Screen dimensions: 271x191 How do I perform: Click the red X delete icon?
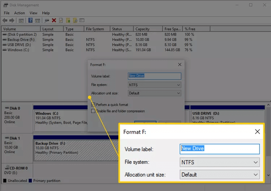click(x=54, y=21)
